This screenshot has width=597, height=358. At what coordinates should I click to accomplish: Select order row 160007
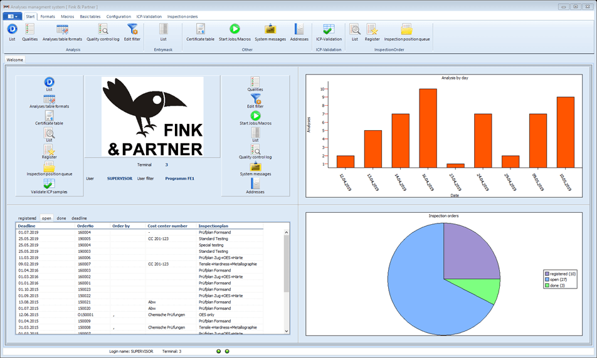pyautogui.click(x=140, y=263)
